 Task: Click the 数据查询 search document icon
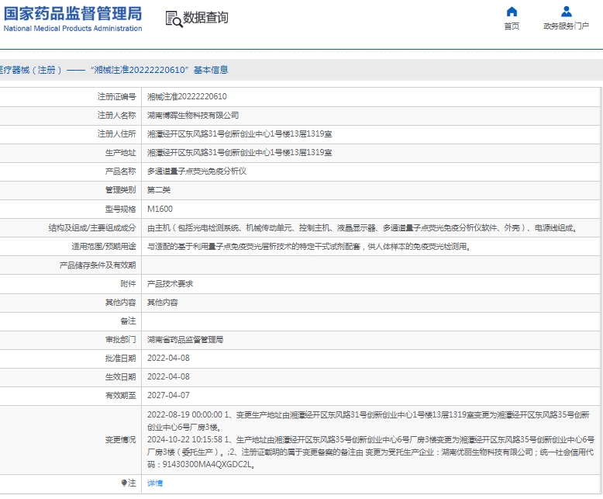coord(174,19)
